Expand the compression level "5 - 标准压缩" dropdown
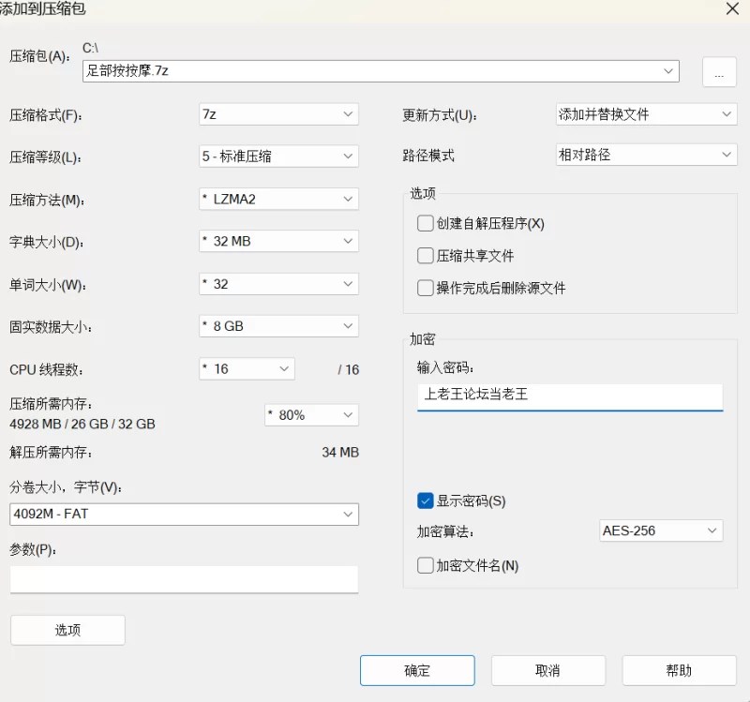Image resolution: width=750 pixels, height=702 pixels. 278,156
